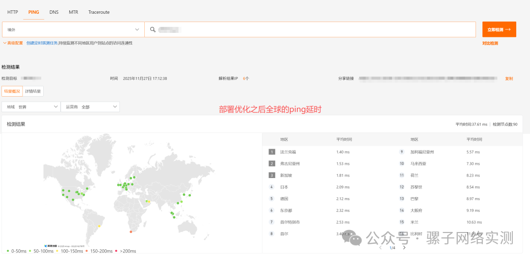Focus the target address input field
Screen dimensions: 530x259
point(310,29)
